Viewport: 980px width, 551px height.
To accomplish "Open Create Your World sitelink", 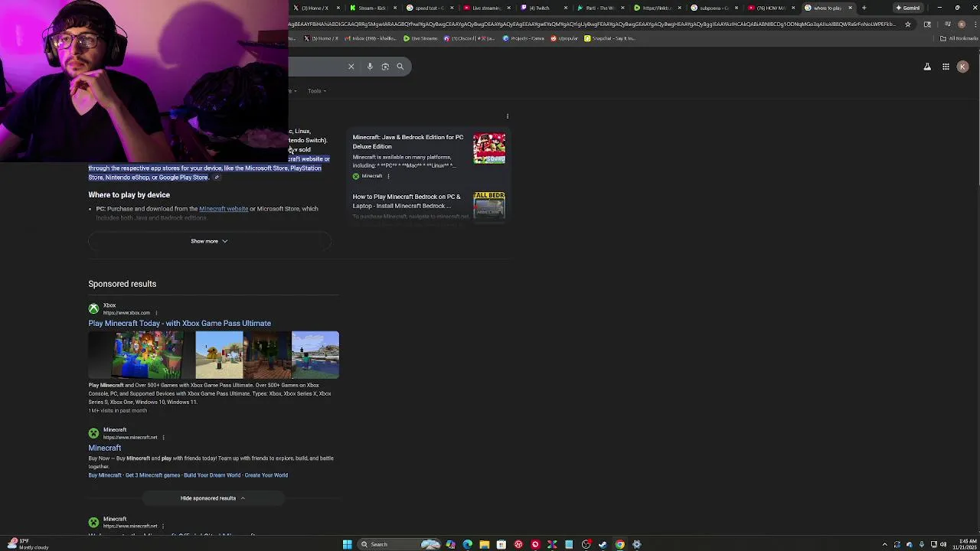I will click(266, 475).
